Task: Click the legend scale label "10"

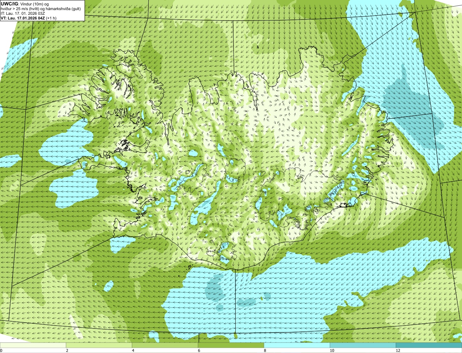Action: pos(331,350)
